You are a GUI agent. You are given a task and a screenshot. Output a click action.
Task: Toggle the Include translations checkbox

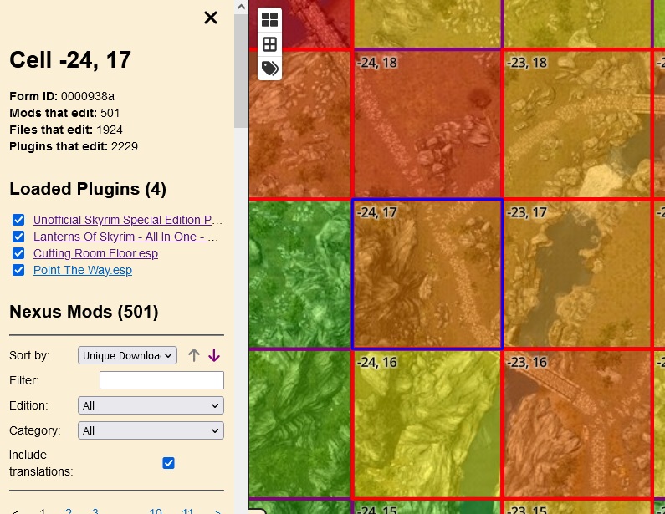pos(168,463)
